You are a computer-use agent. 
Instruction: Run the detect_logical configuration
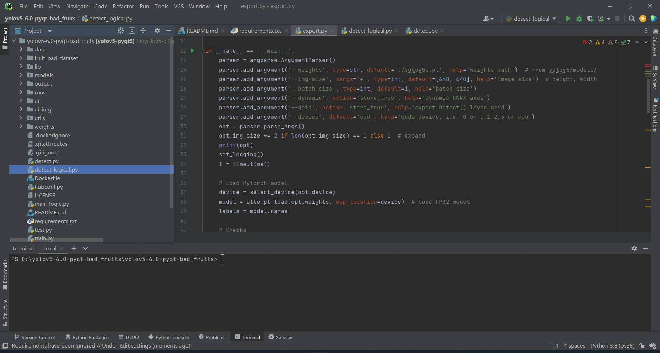tap(568, 19)
